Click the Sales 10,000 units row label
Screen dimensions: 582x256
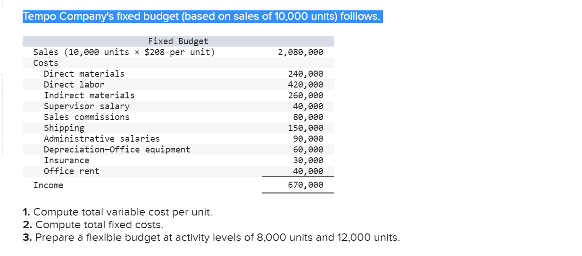[x=124, y=52]
